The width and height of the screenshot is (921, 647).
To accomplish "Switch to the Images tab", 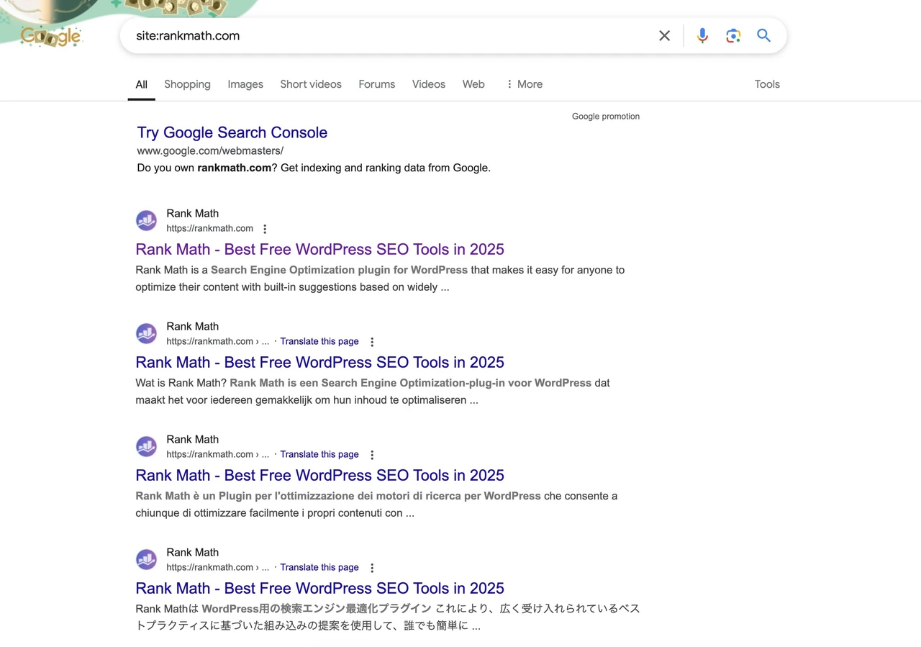I will (x=245, y=84).
